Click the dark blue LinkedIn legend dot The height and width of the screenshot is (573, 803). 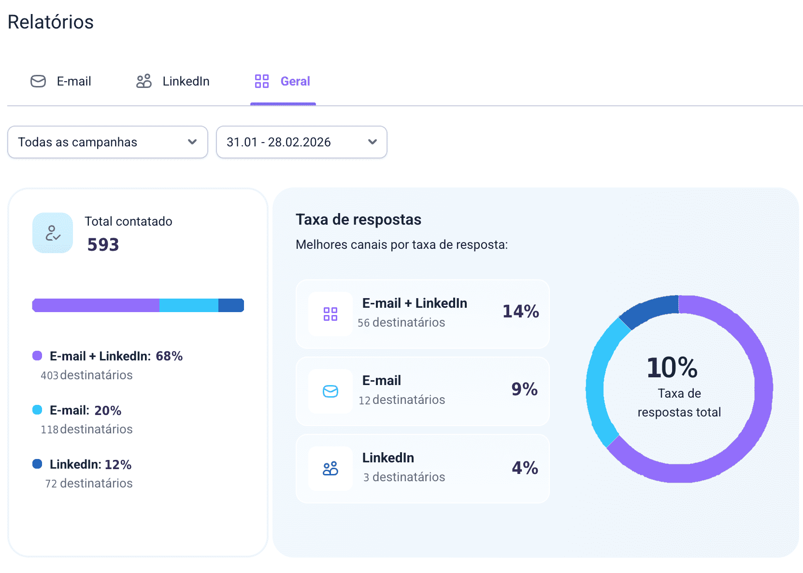(37, 464)
